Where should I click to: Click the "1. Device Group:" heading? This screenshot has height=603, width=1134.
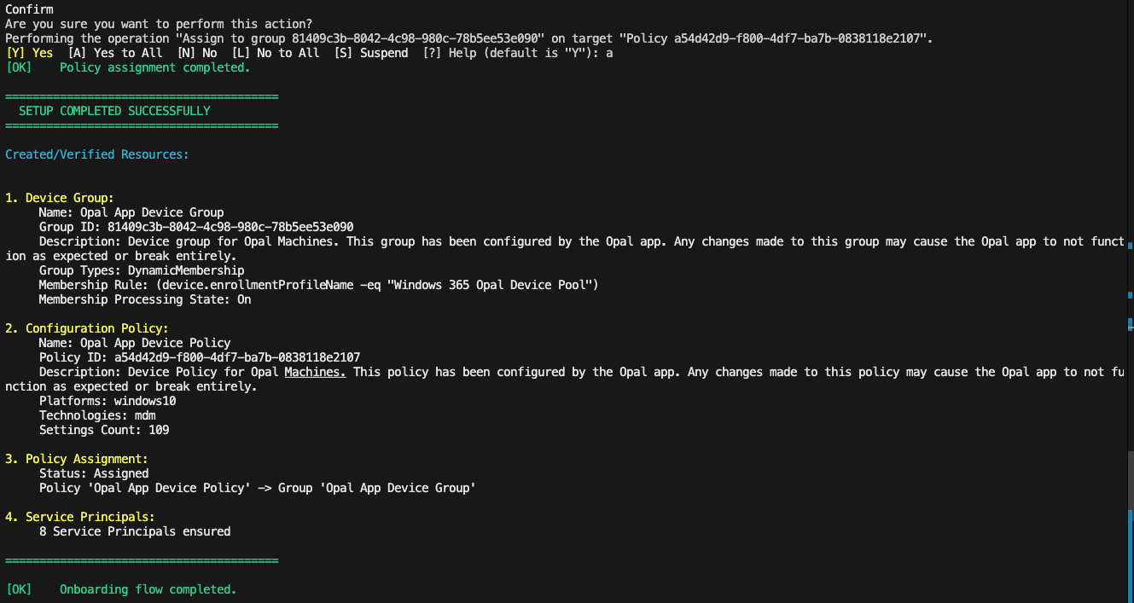click(60, 198)
